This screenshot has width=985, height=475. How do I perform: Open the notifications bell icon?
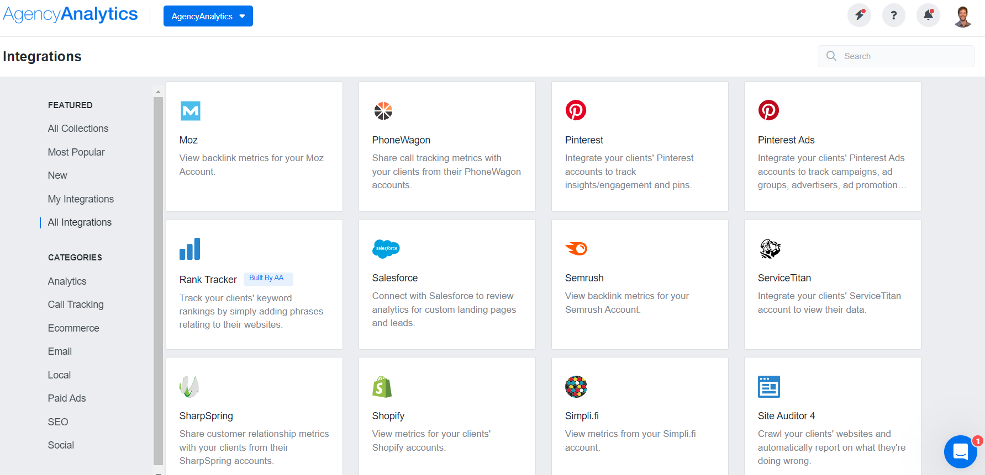[929, 15]
